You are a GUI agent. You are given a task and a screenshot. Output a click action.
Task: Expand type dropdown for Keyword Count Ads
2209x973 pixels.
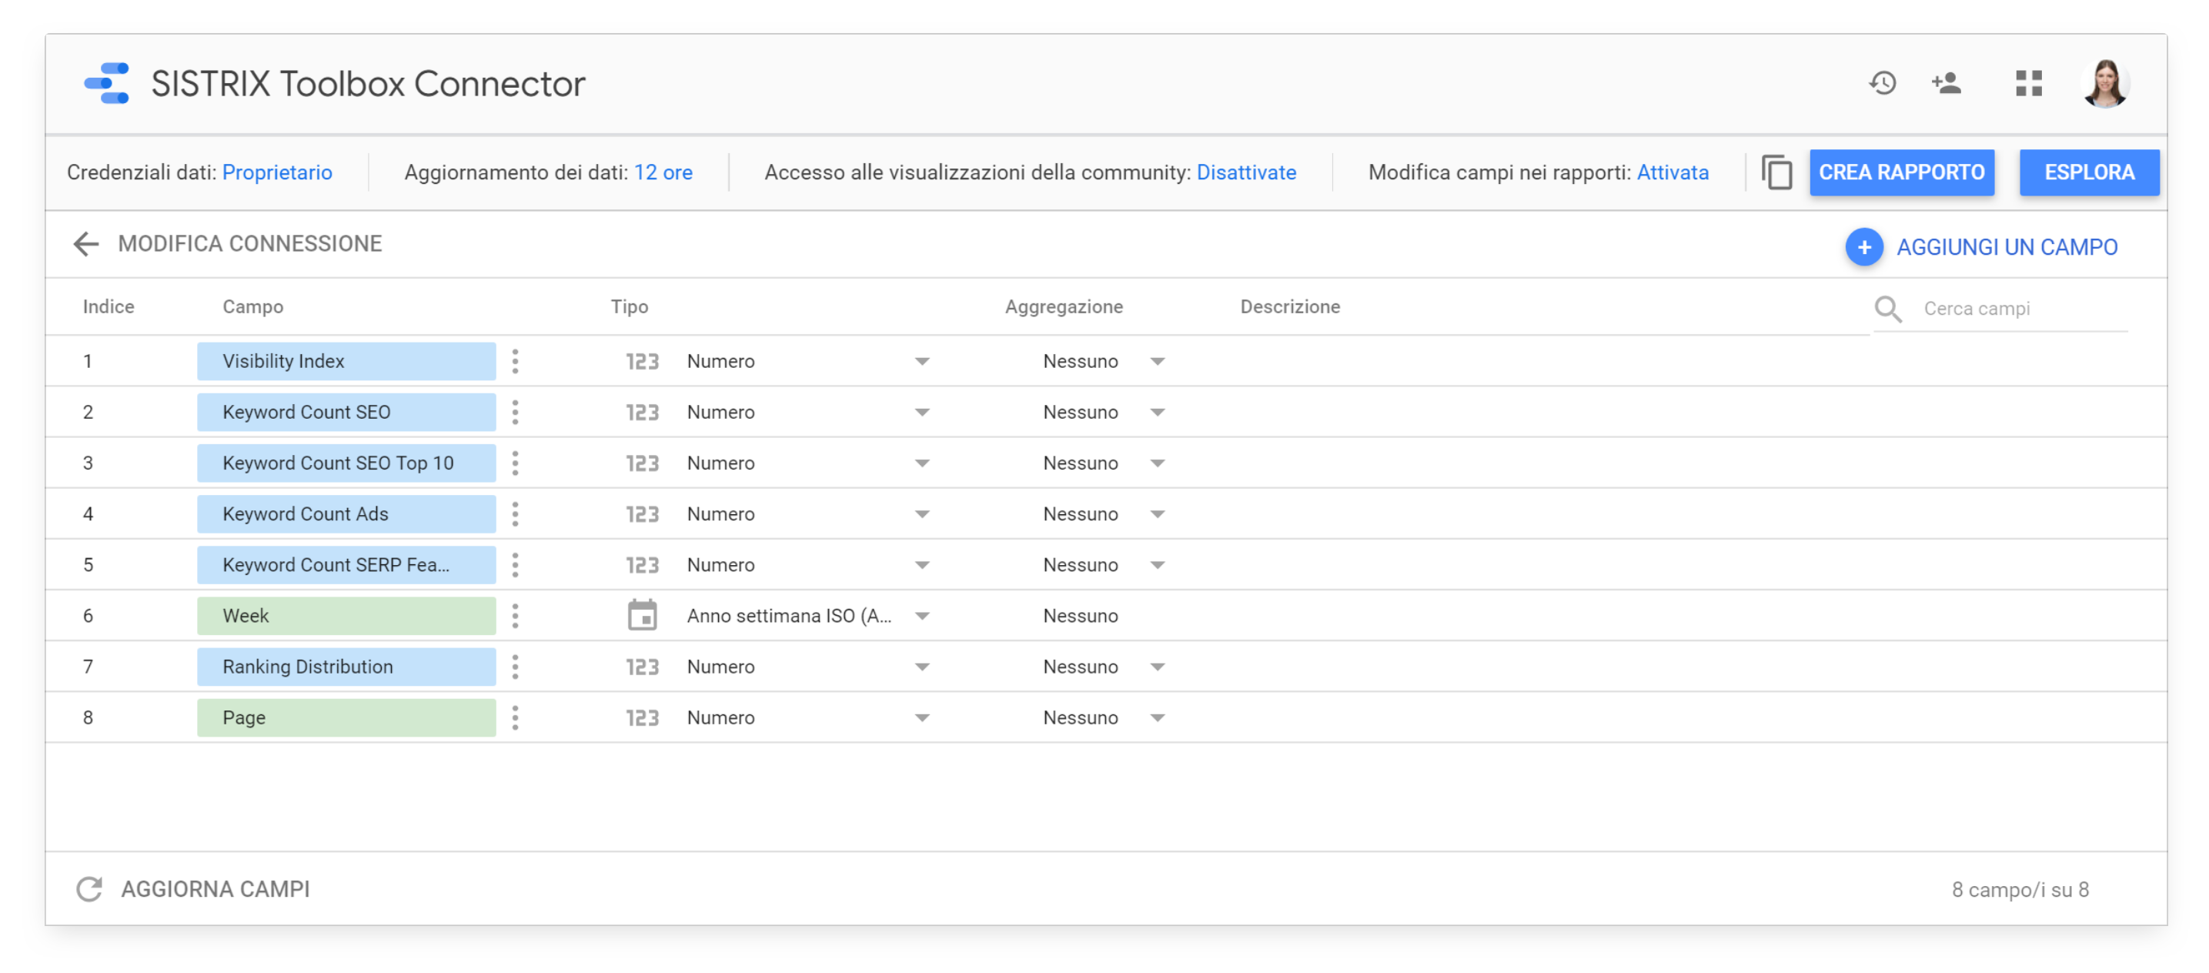click(922, 514)
